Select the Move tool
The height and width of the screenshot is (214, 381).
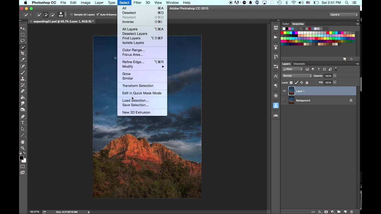(x=23, y=28)
